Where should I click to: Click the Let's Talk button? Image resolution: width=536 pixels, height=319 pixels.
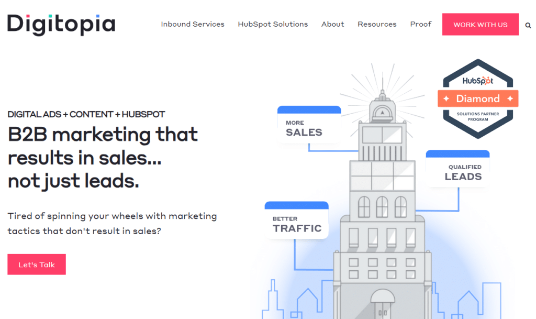click(37, 265)
